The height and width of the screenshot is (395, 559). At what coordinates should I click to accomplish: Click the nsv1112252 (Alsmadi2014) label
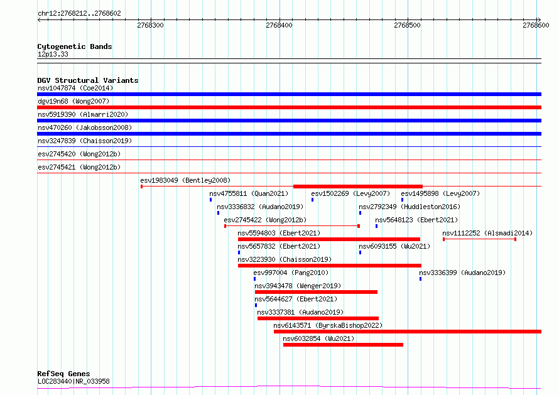pos(487,233)
